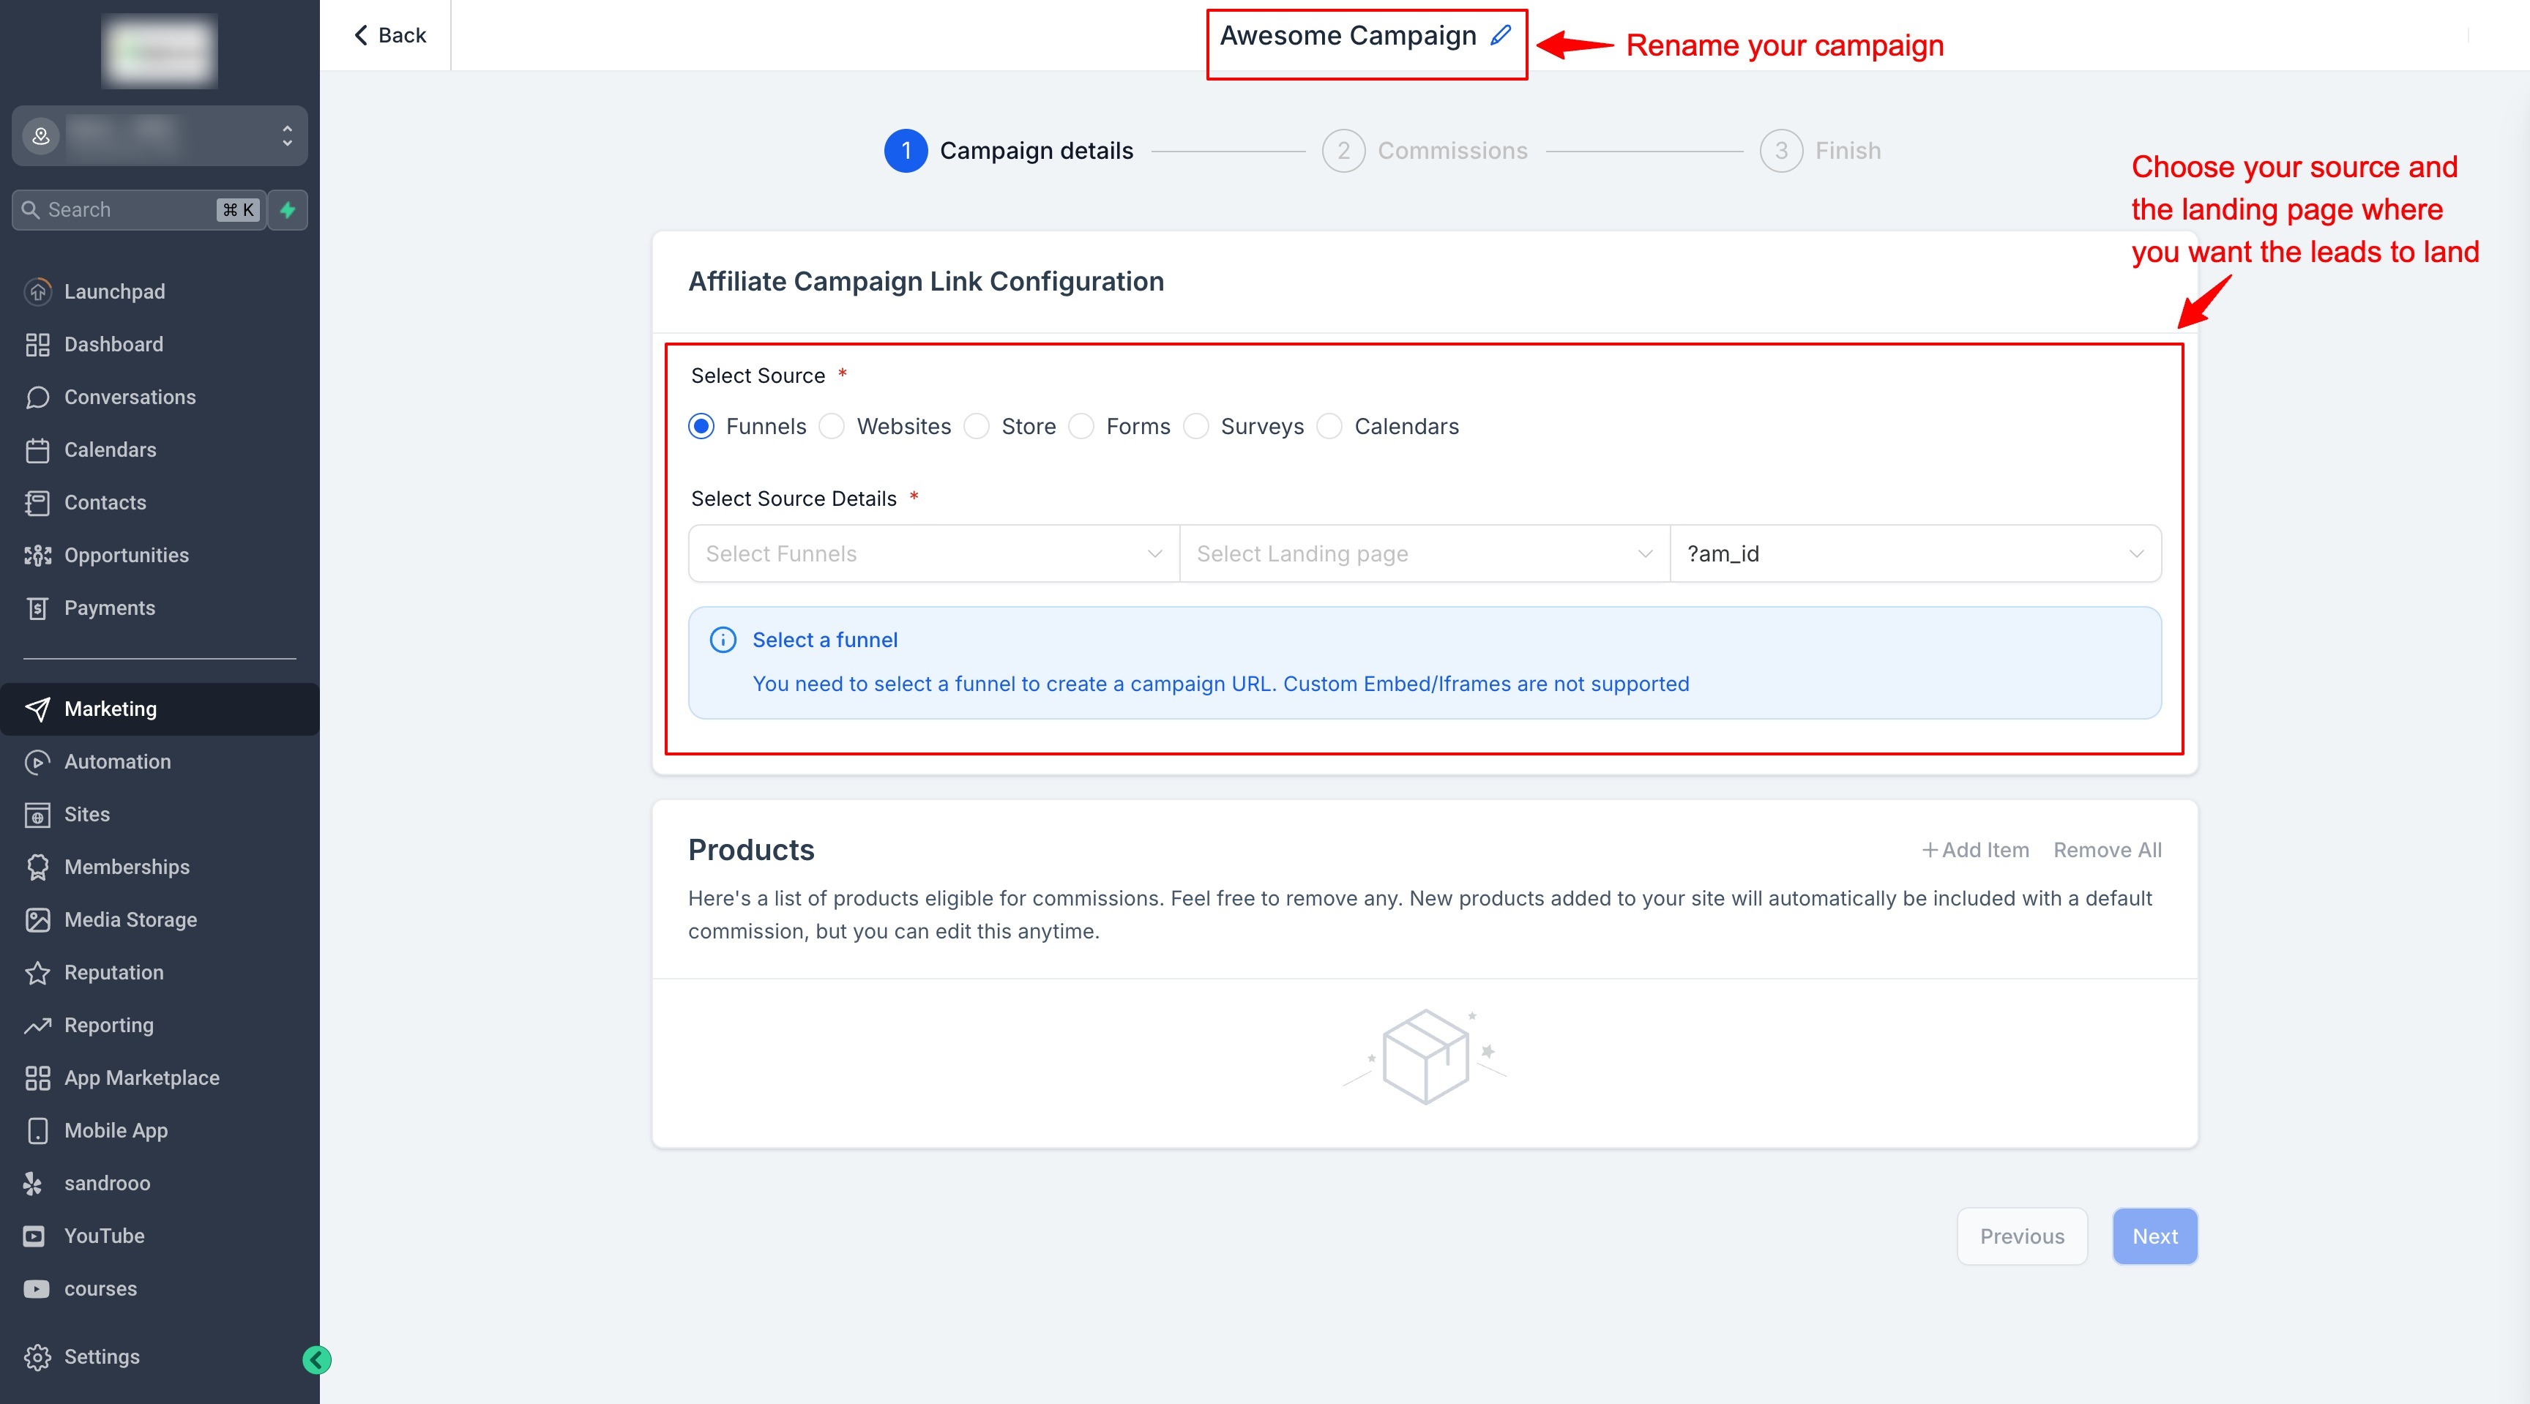Click the pencil icon to rename campaign
The width and height of the screenshot is (2530, 1404).
click(1500, 35)
